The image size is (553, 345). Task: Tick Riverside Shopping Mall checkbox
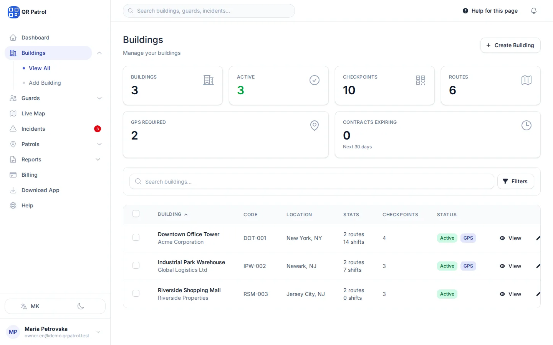tap(136, 293)
